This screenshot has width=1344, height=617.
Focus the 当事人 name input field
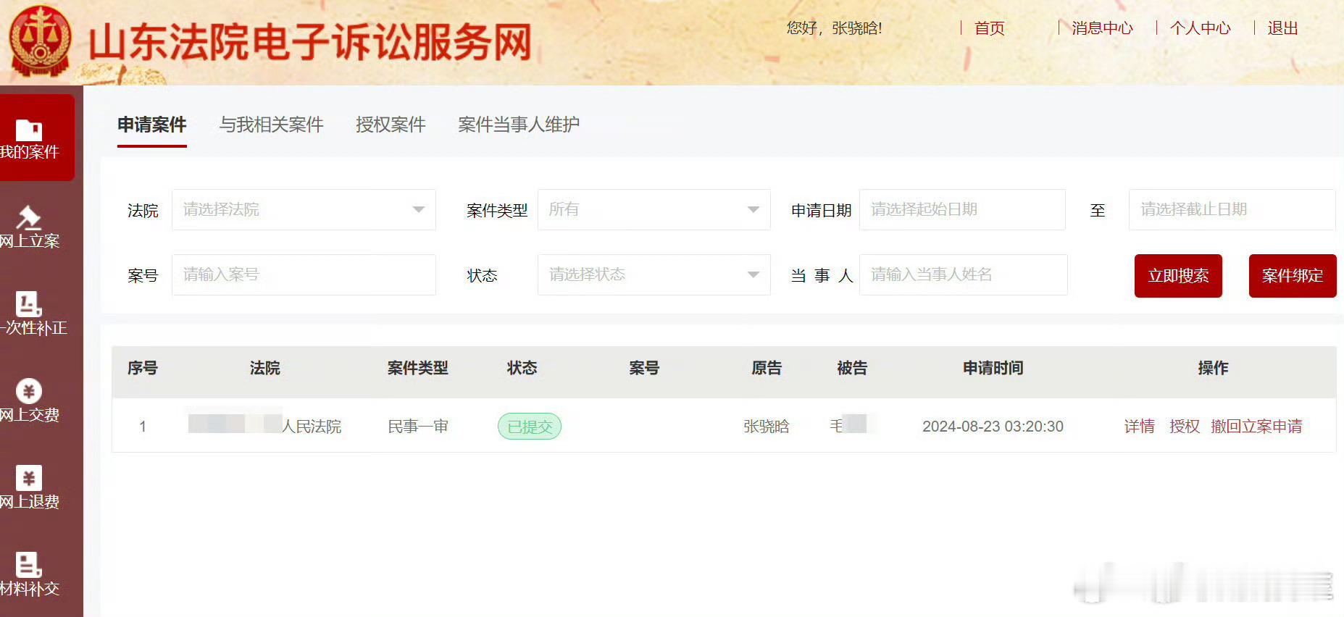(963, 274)
